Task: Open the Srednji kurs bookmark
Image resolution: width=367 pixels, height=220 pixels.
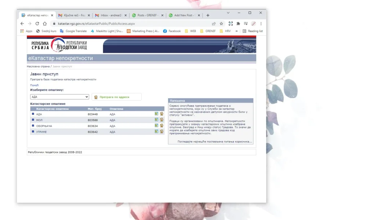Action: pos(46,31)
